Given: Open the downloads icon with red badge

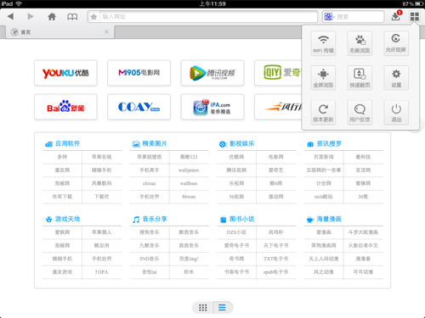Looking at the screenshot, I should tap(396, 16).
